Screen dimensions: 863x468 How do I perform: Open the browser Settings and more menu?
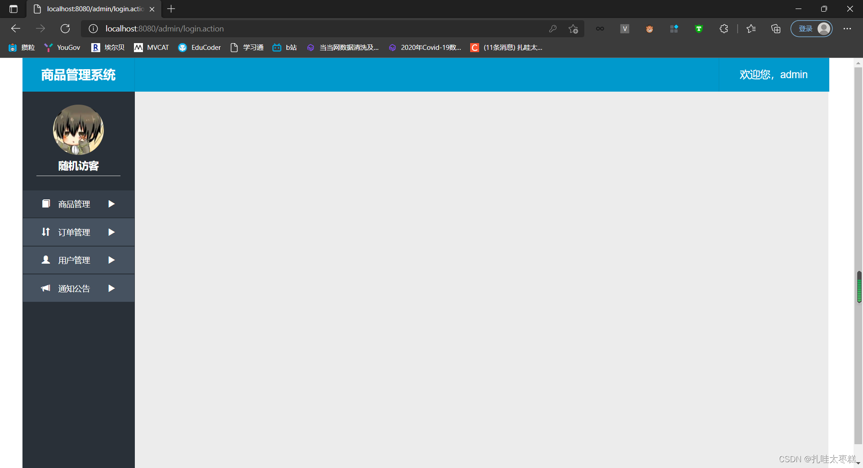point(847,29)
